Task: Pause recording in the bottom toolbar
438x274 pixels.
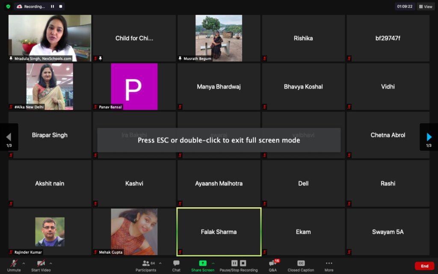Action: point(234,263)
